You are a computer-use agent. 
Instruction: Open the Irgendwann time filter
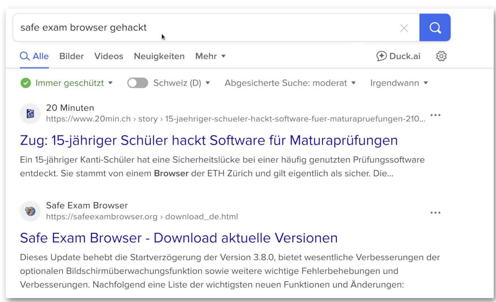[x=399, y=83]
